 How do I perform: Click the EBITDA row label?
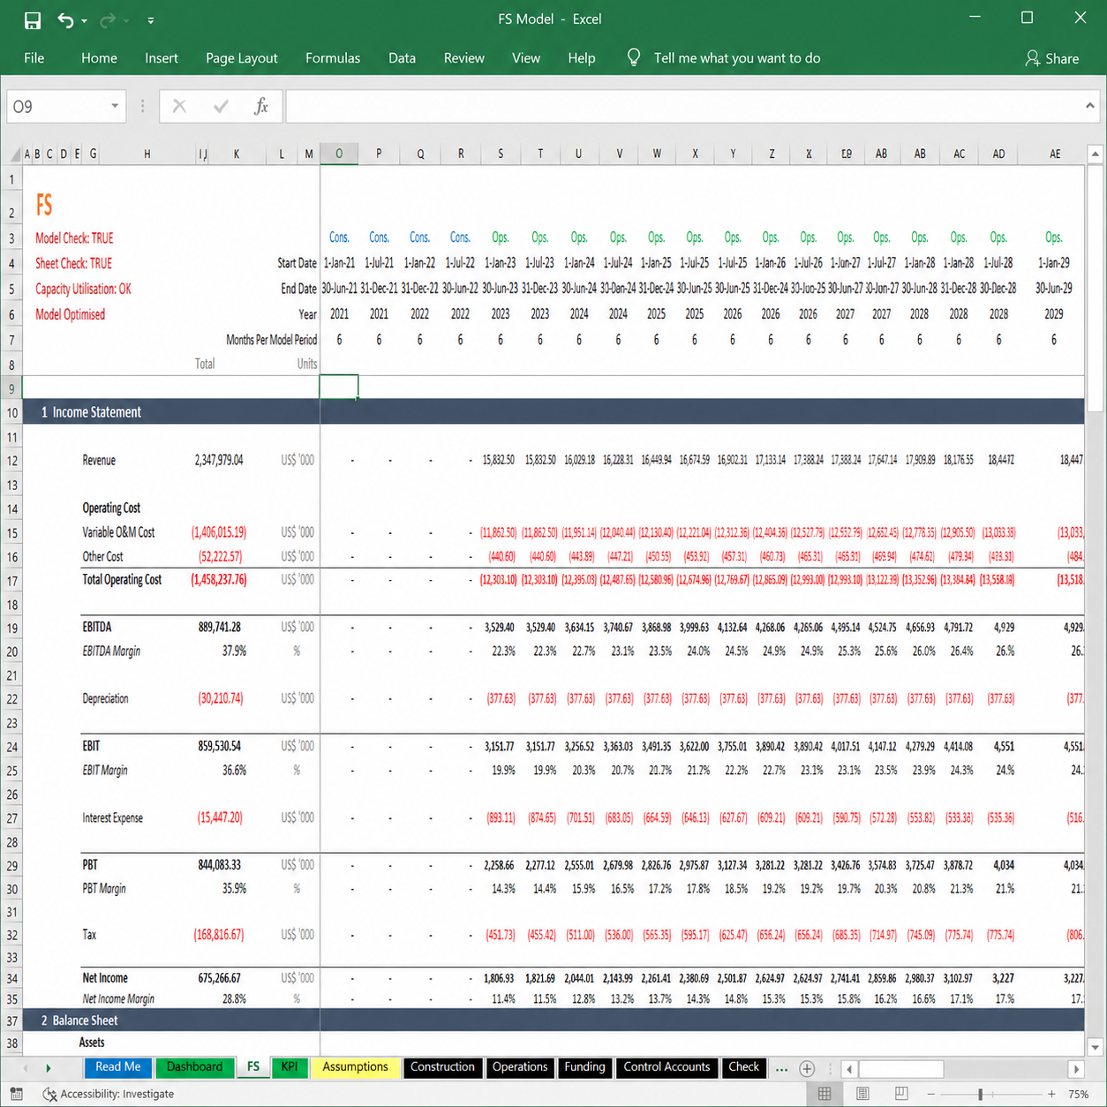pyautogui.click(x=97, y=627)
